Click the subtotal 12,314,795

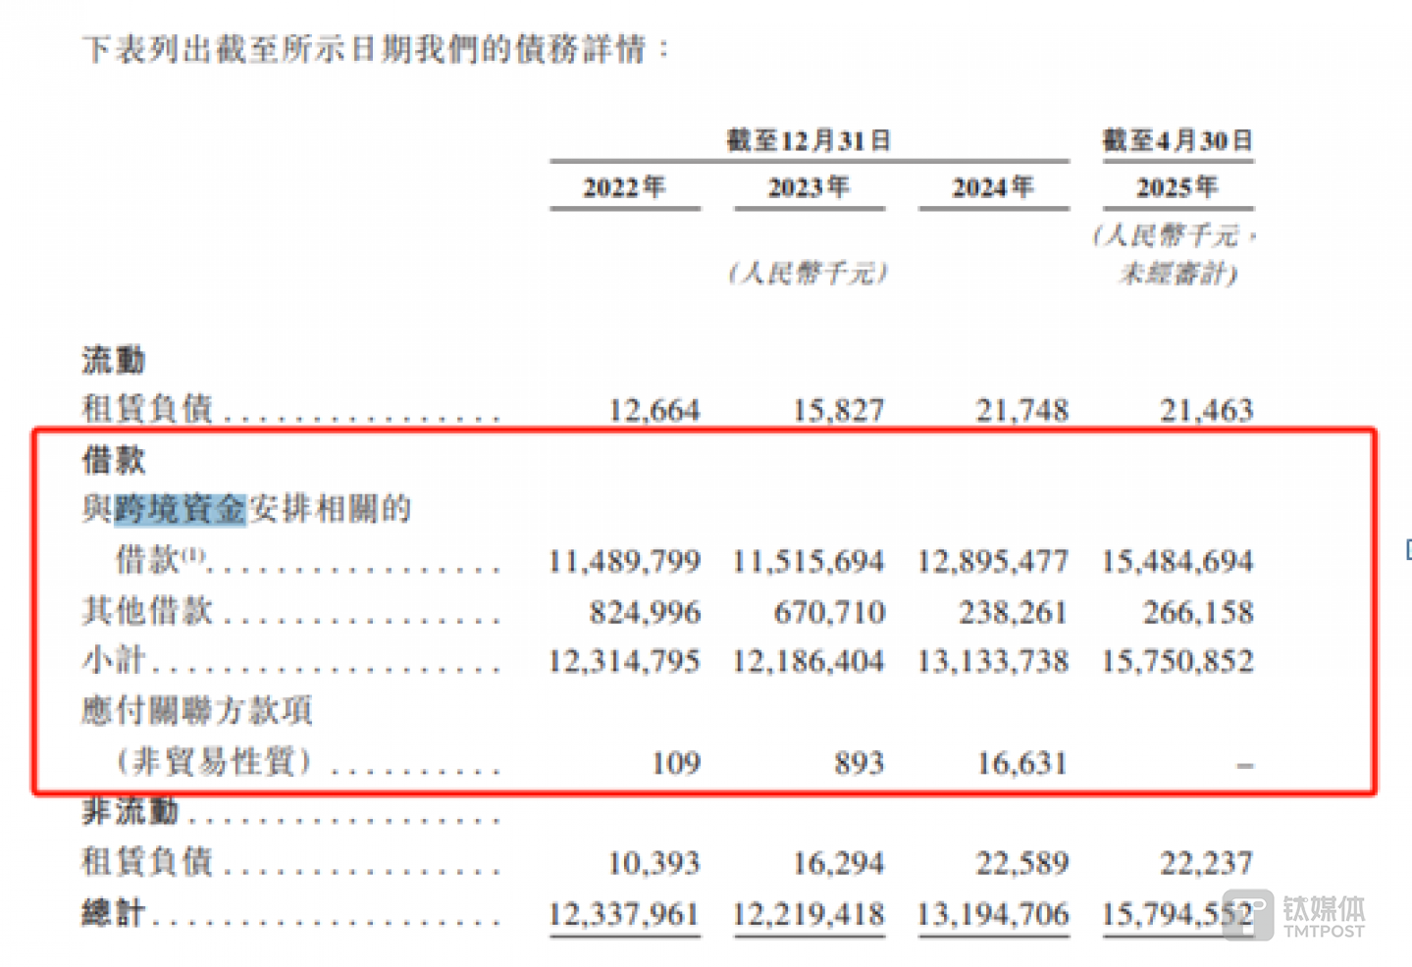pyautogui.click(x=624, y=661)
